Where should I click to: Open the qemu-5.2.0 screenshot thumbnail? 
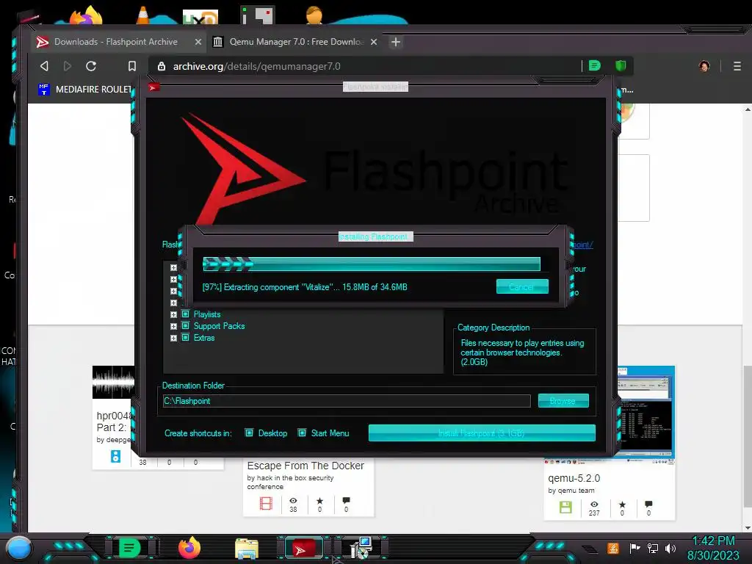[646, 413]
